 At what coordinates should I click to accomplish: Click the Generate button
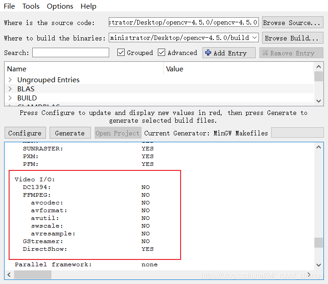pyautogui.click(x=70, y=133)
